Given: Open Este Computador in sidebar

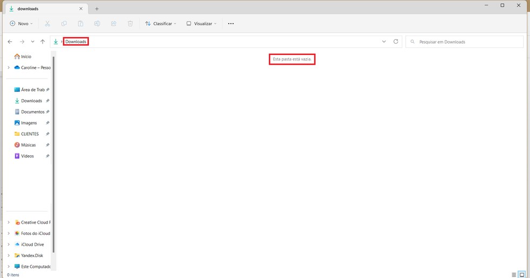Looking at the screenshot, I should click(32, 267).
